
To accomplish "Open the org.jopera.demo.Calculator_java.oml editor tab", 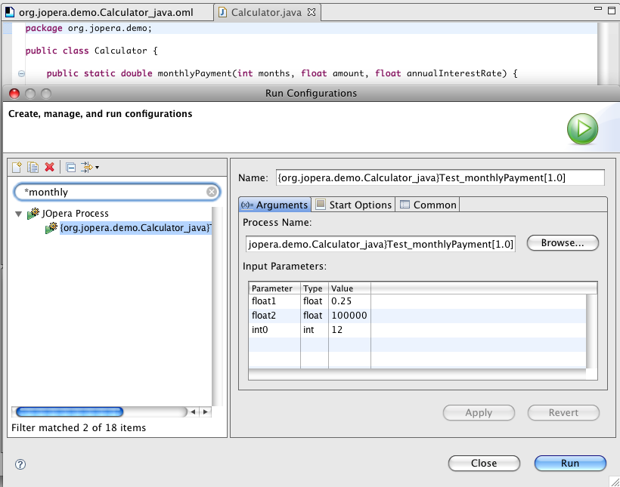I will coord(106,12).
